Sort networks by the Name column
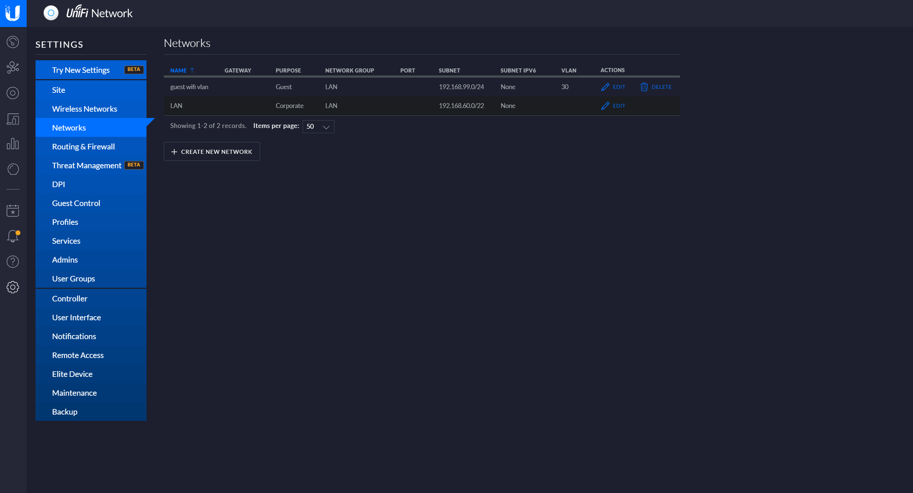The image size is (913, 493). (x=179, y=70)
